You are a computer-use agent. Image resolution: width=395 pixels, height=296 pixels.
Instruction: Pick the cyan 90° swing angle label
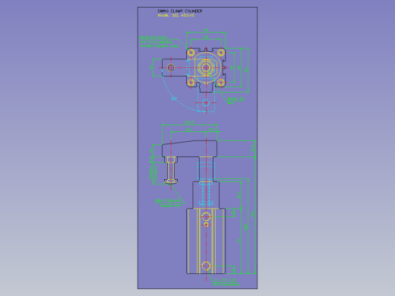(174, 99)
